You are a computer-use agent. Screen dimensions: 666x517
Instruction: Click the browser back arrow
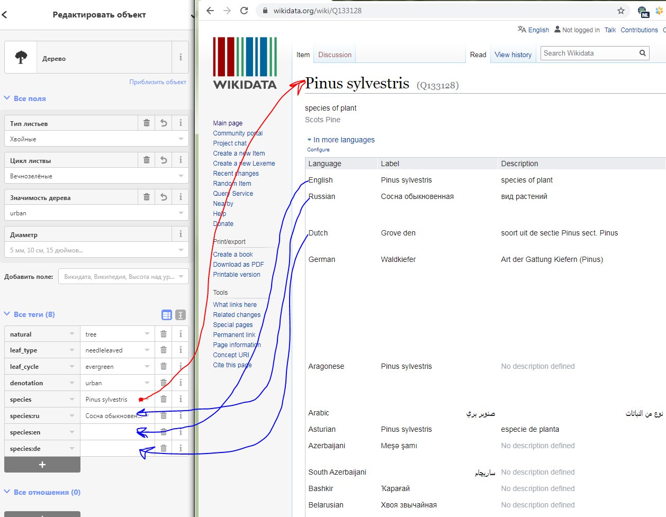(210, 11)
